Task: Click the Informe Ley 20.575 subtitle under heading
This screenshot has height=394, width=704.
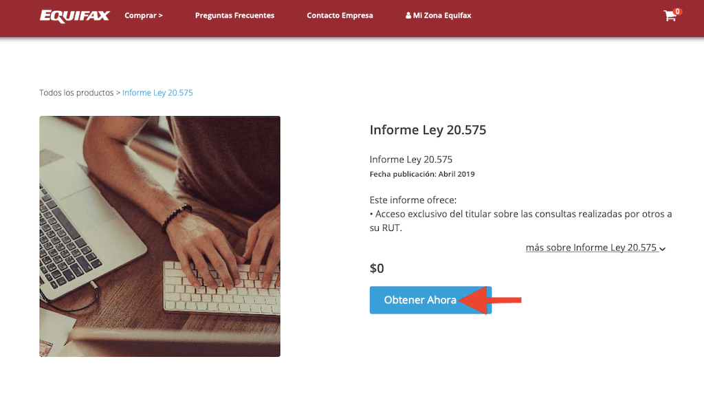Action: [x=411, y=160]
